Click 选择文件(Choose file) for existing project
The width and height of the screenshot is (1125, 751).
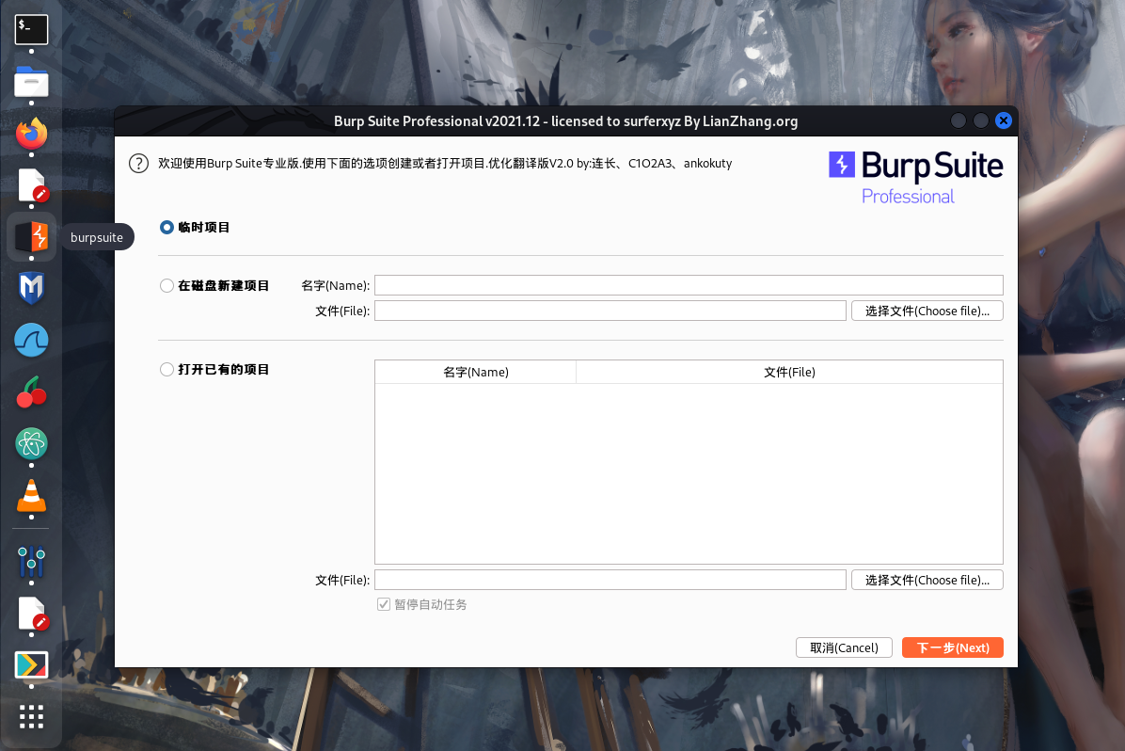coord(927,580)
